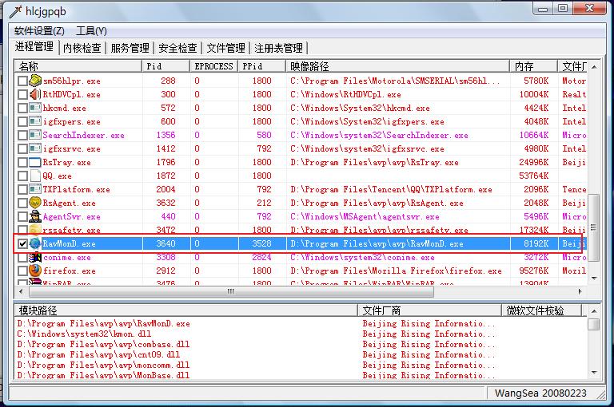Screen dimensions: 614x407
Task: Sort modules by 模块路径 column header
Action: pyautogui.click(x=186, y=310)
